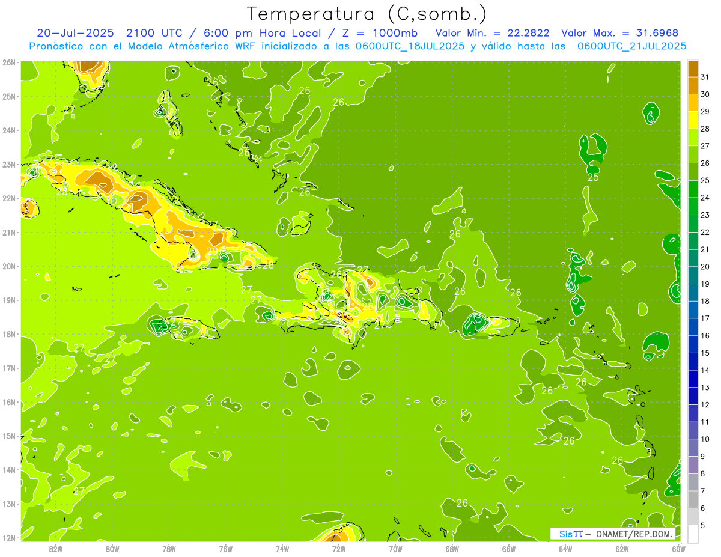Click the legend value 8
The image size is (721, 557).
702,473
